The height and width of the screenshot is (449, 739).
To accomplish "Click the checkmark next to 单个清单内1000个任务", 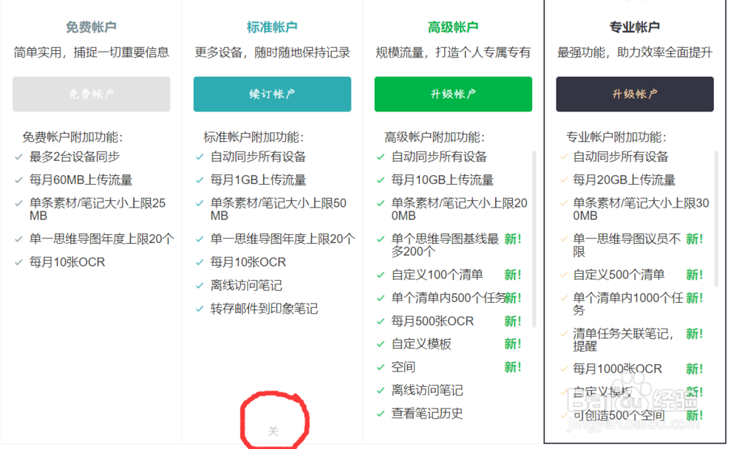I will pyautogui.click(x=564, y=298).
